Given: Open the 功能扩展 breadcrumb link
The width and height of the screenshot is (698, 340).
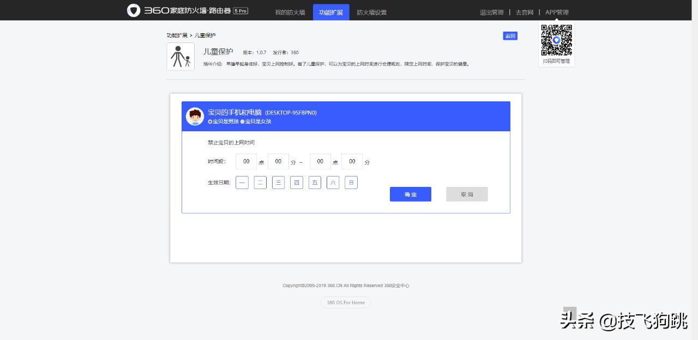Looking at the screenshot, I should click(x=177, y=35).
